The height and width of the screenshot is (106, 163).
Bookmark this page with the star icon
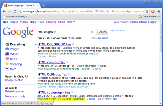(x=147, y=11)
